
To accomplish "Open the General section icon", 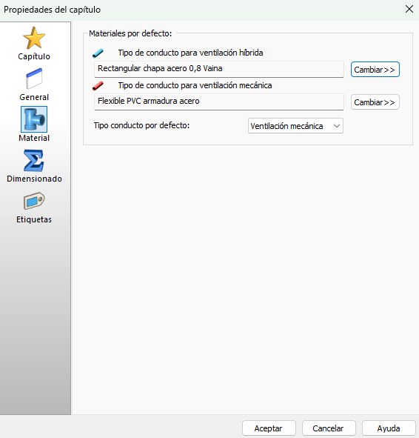I will click(34, 79).
